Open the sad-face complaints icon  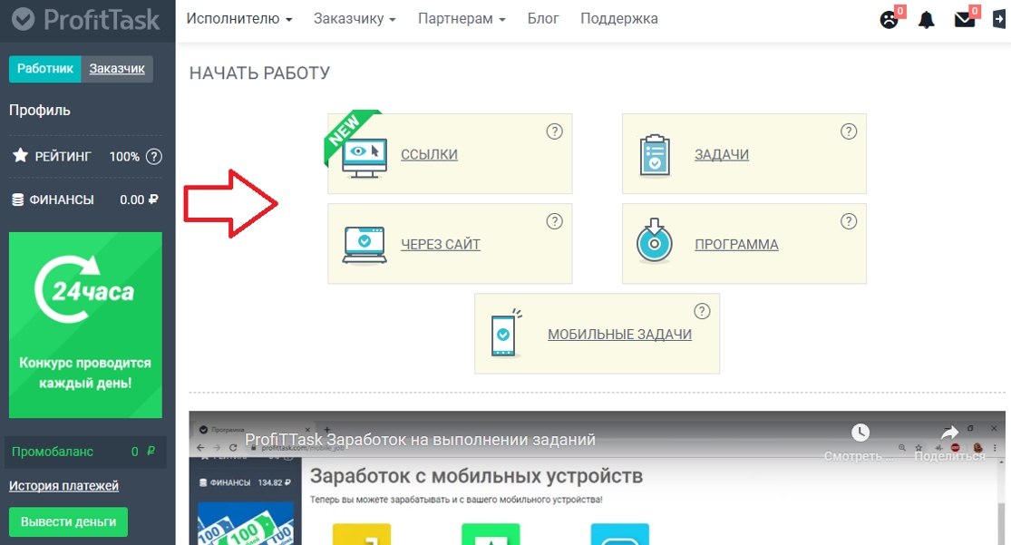point(889,19)
